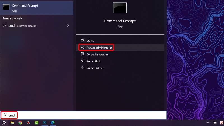This screenshot has height=126, width=224.
Task: Open File Explorer from taskbar
Action: (12, 123)
